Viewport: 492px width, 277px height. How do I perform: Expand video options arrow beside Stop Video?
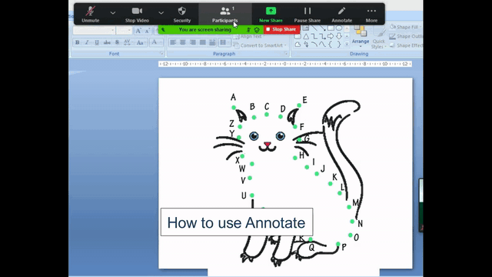(x=161, y=13)
